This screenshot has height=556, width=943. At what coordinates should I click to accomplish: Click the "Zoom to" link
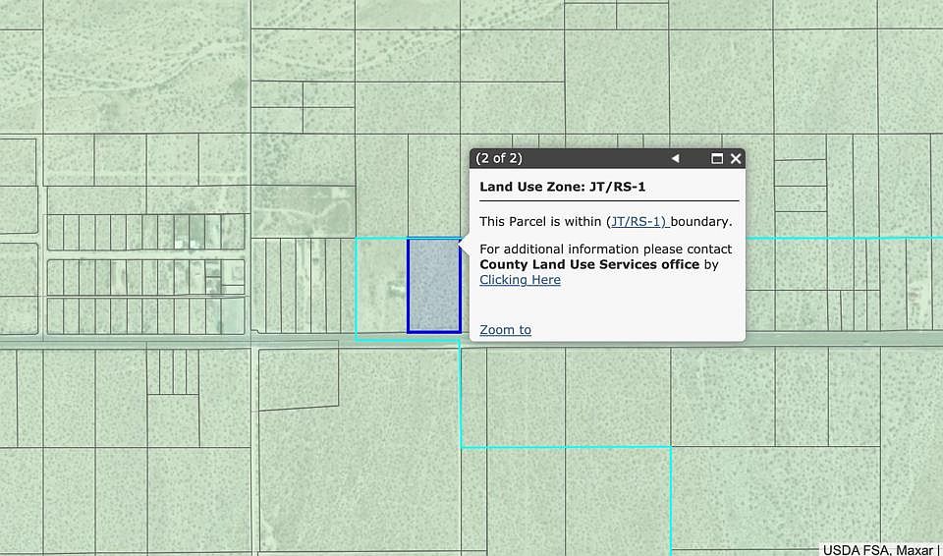(x=505, y=330)
